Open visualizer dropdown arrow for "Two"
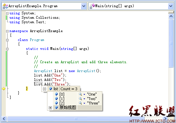 pos(84,99)
